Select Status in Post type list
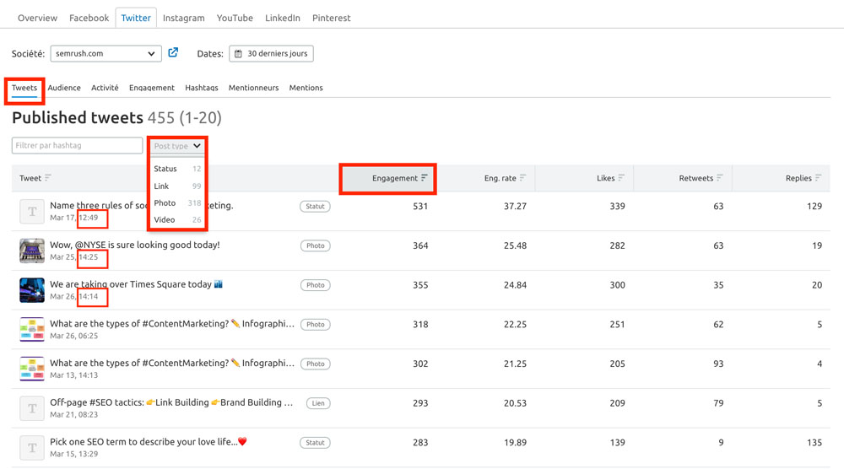 (x=177, y=169)
